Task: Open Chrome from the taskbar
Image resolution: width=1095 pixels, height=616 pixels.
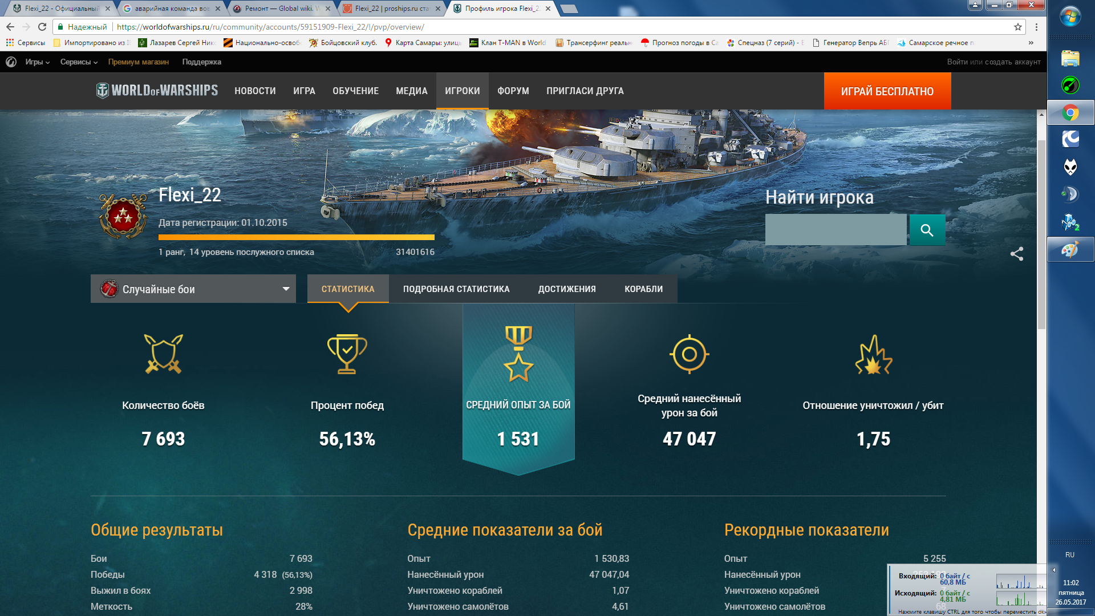Action: click(1070, 113)
